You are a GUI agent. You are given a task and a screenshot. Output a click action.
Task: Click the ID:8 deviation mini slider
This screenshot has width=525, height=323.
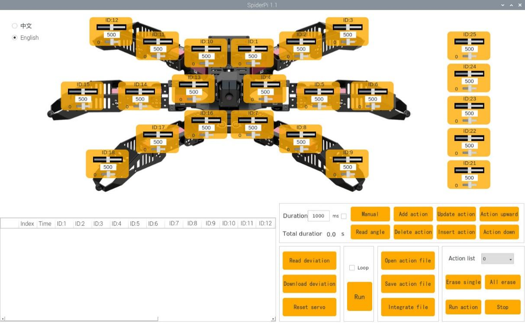pyautogui.click(x=301, y=149)
